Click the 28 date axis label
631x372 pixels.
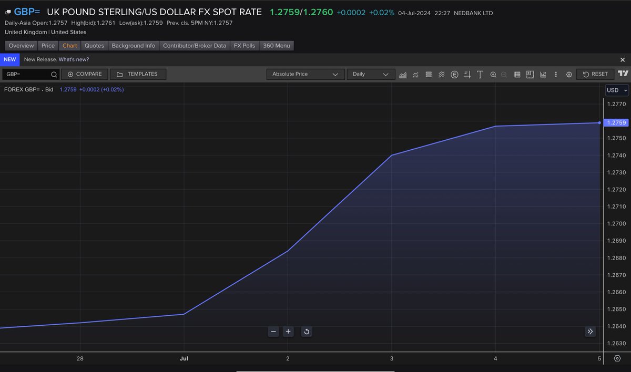pos(80,359)
